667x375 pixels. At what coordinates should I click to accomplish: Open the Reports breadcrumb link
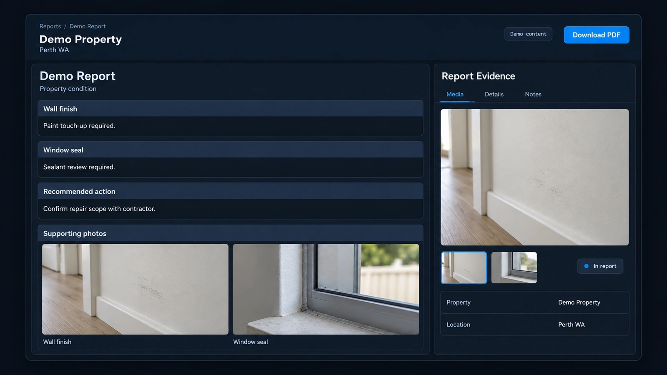point(50,26)
